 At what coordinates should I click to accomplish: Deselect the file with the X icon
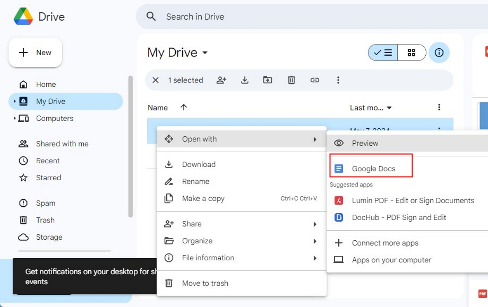coord(155,80)
